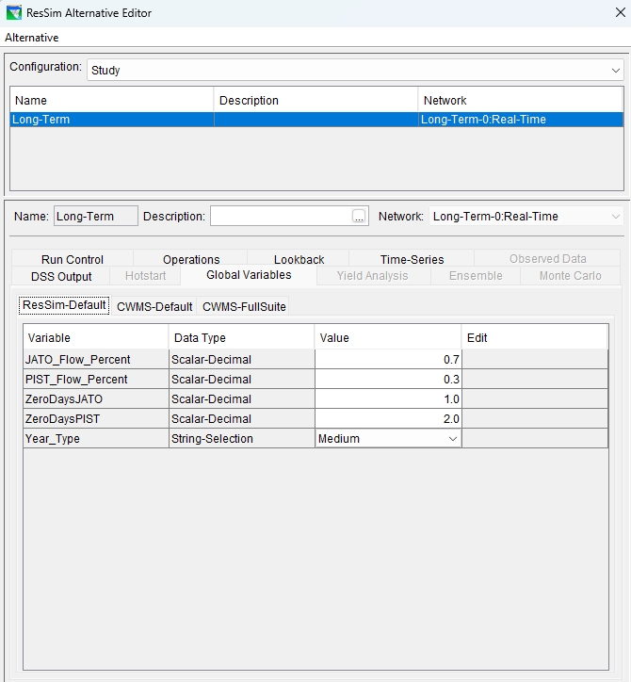
Task: Go to the Lookback tab
Action: click(299, 259)
